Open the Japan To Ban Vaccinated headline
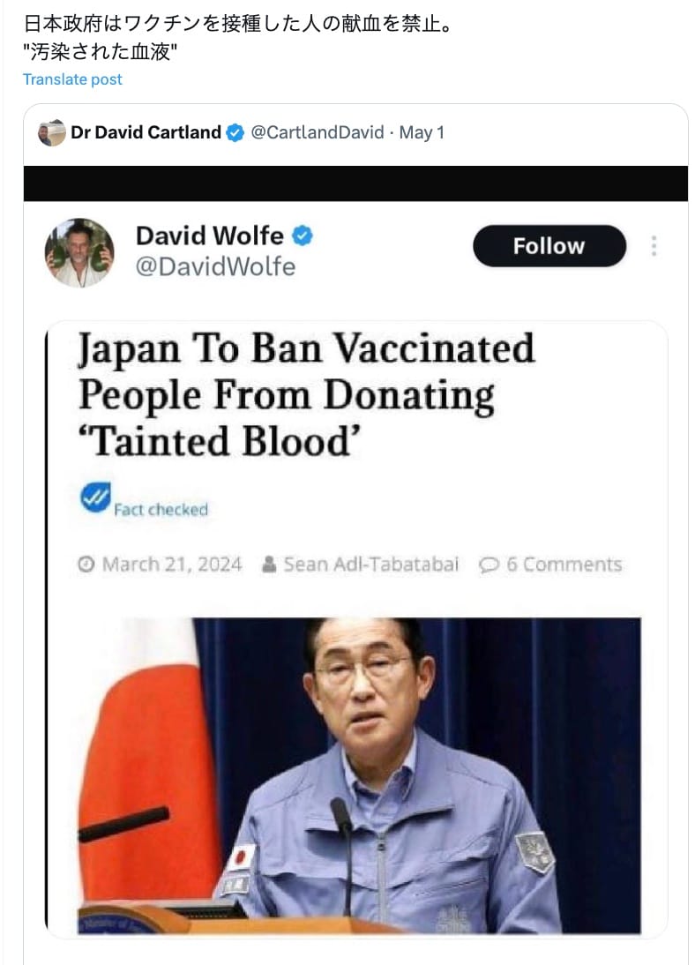Screen dimensions: 695x965 pyautogui.click(x=307, y=395)
